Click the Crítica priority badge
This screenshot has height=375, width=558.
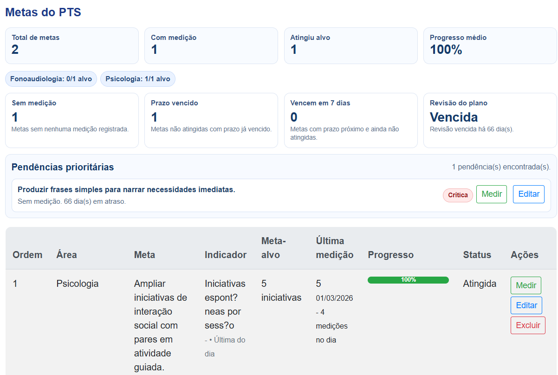[x=458, y=195]
